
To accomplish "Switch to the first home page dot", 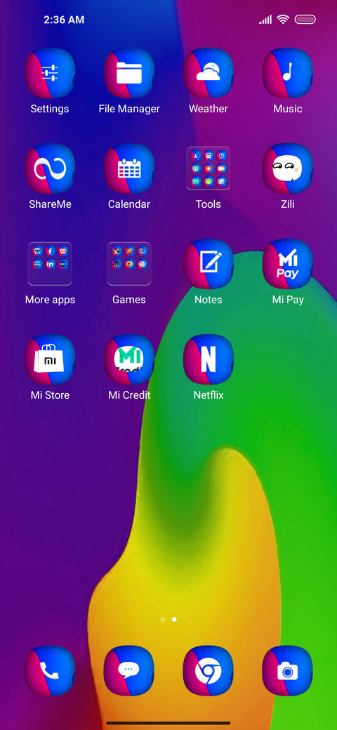I will tap(162, 619).
